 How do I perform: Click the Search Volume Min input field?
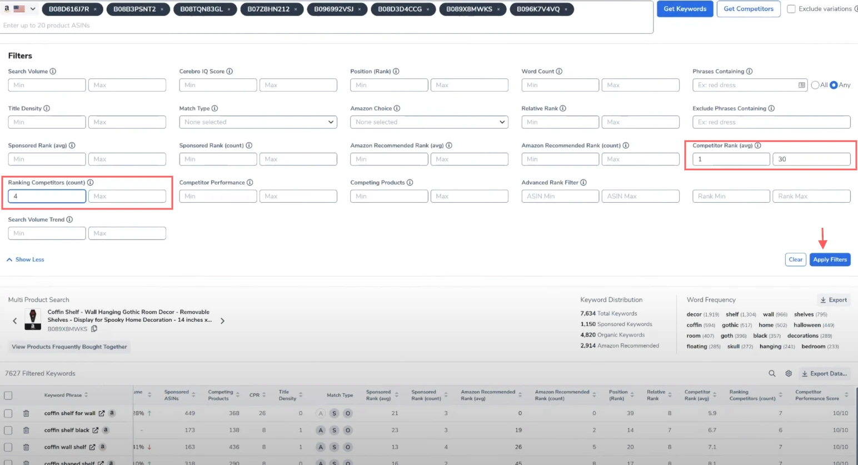coord(47,85)
